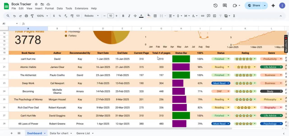This screenshot has width=289, height=136.
Task: Click the font size input field
Action: pos(111,16)
